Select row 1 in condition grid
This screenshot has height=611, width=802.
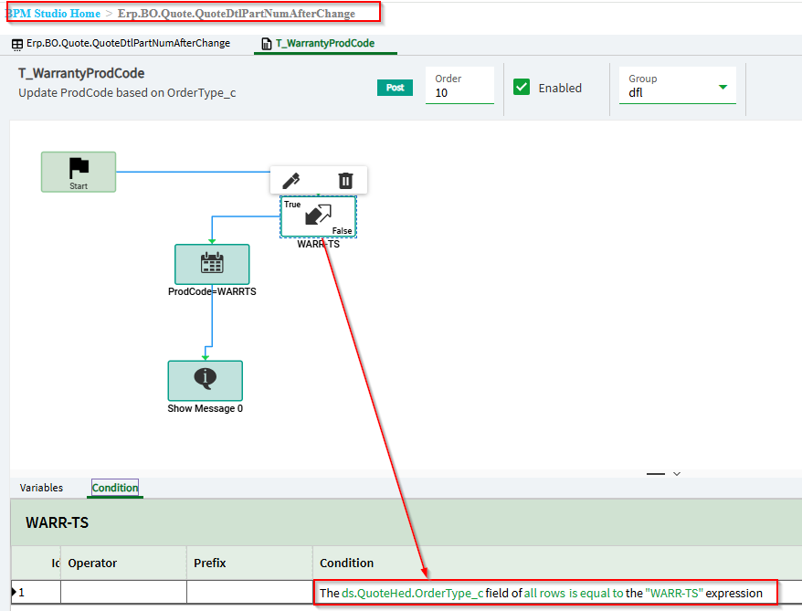click(35, 593)
